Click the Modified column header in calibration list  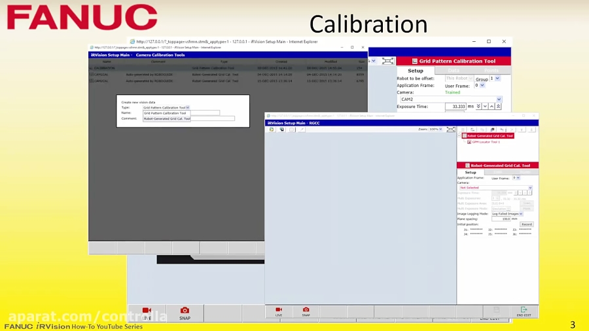click(x=330, y=61)
